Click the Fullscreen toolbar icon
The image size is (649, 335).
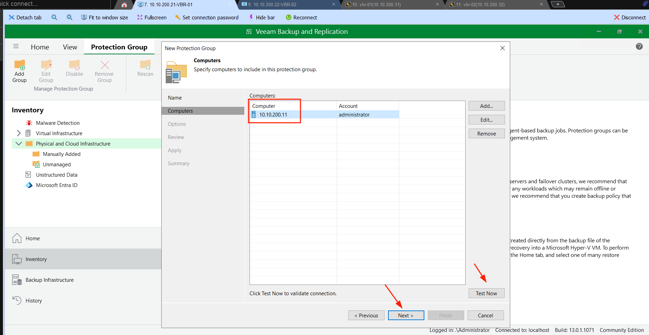click(140, 17)
